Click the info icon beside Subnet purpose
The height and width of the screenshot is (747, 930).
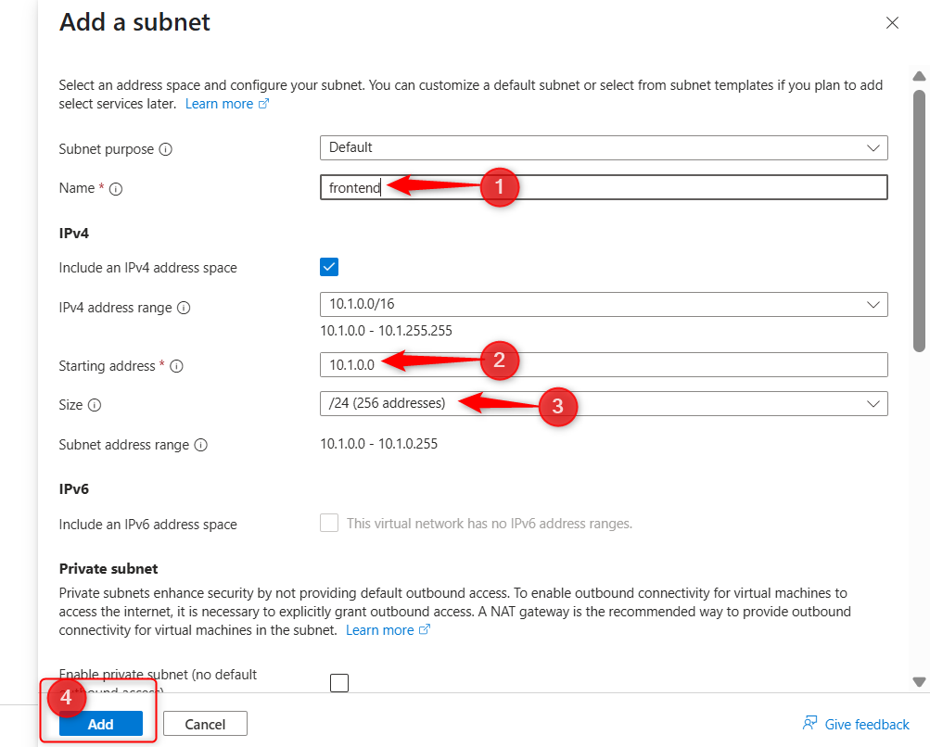pyautogui.click(x=166, y=149)
